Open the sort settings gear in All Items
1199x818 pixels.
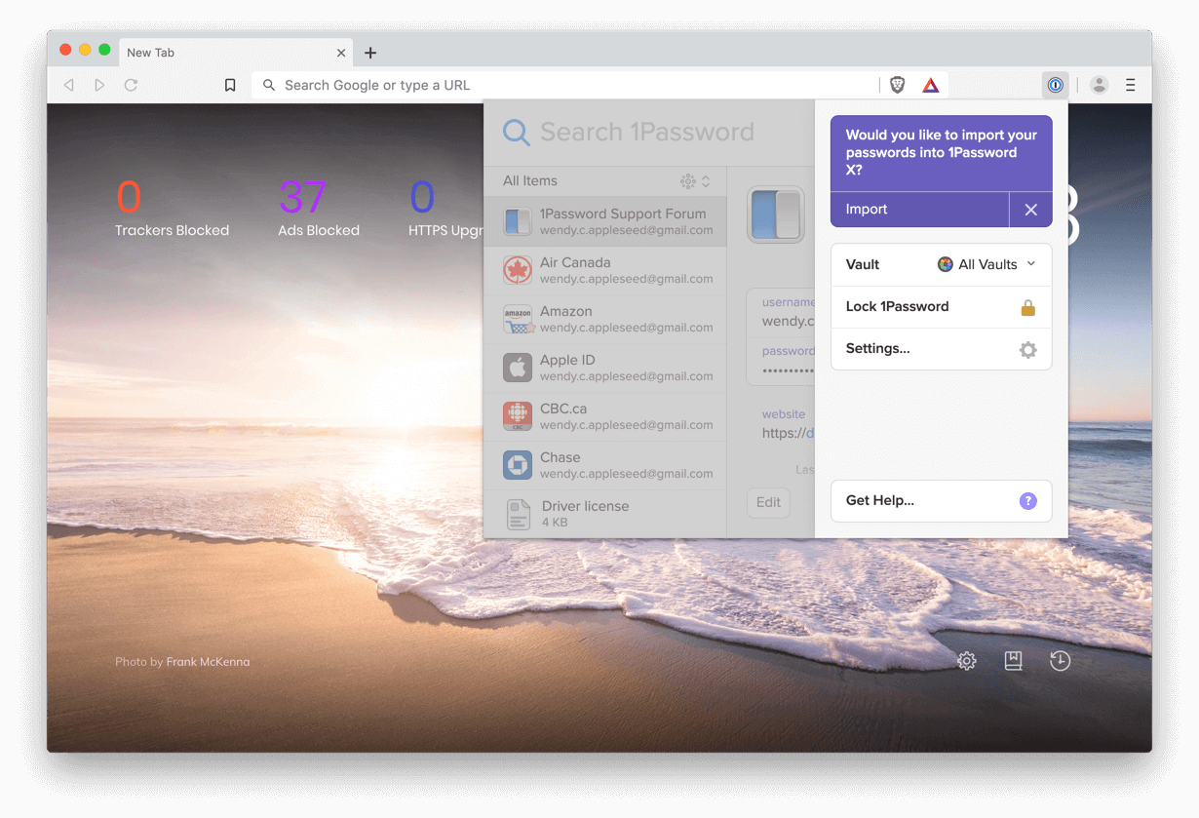[x=687, y=181]
